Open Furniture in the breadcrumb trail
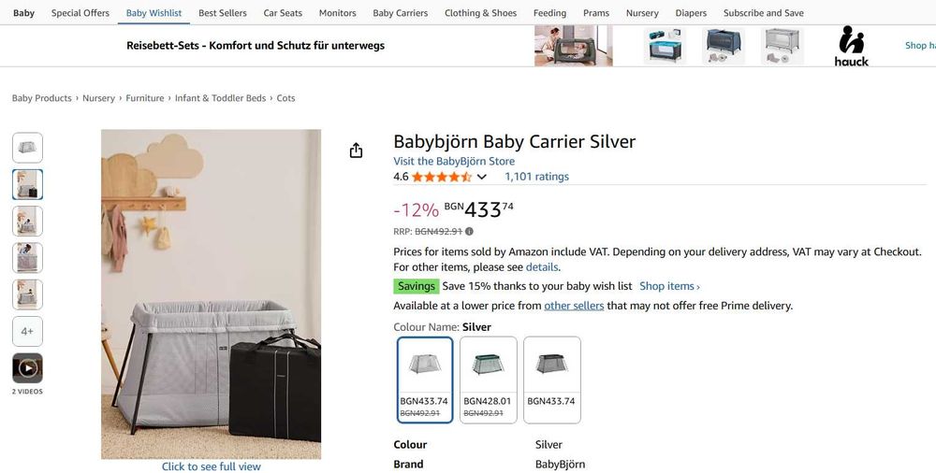Viewport: 936px width, 473px height. pos(145,98)
